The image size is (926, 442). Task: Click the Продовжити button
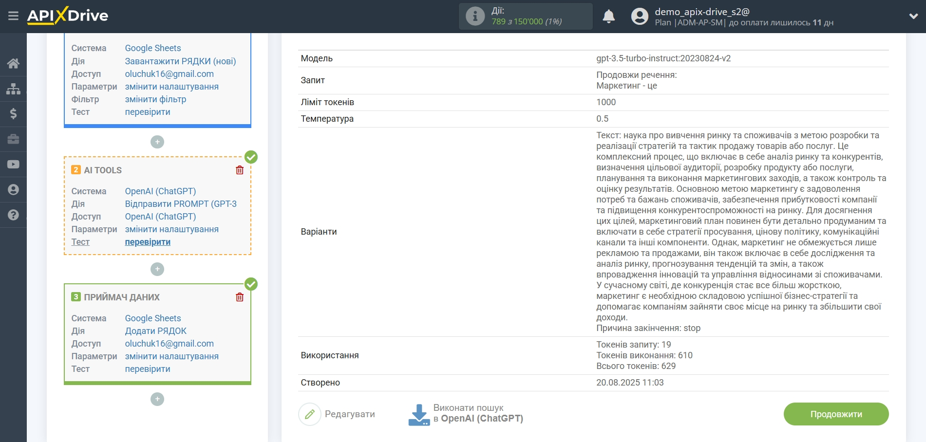836,414
